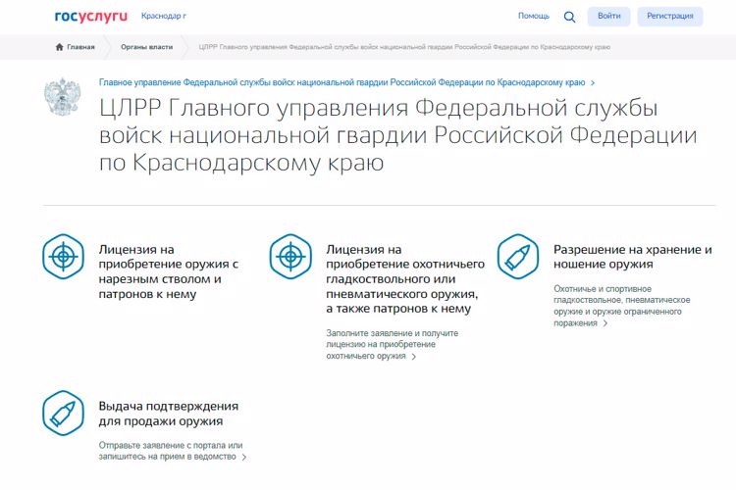Click the home icon in breadcrumbs
Screen dimensions: 736x490
point(59,47)
